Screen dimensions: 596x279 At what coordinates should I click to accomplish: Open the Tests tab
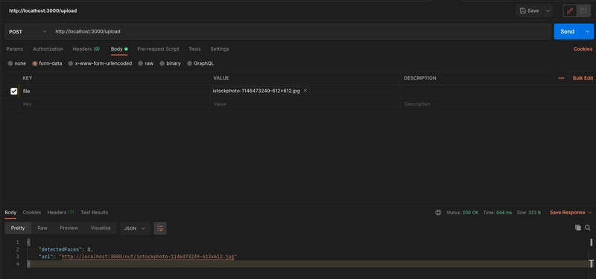[x=194, y=49]
